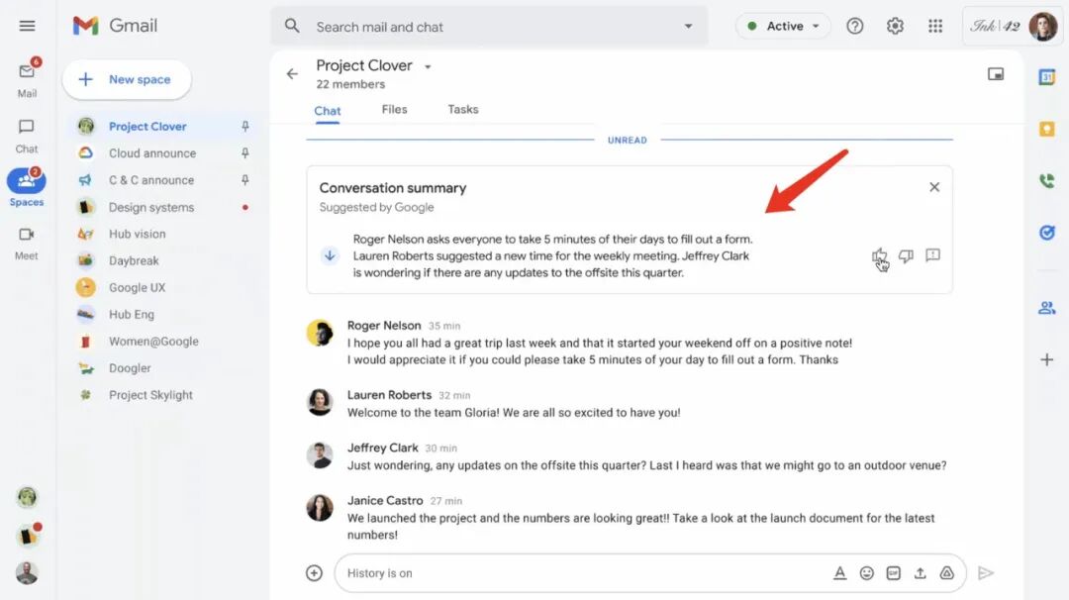Open Project Skylight space
Viewport: 1069px width, 600px height.
pos(150,395)
